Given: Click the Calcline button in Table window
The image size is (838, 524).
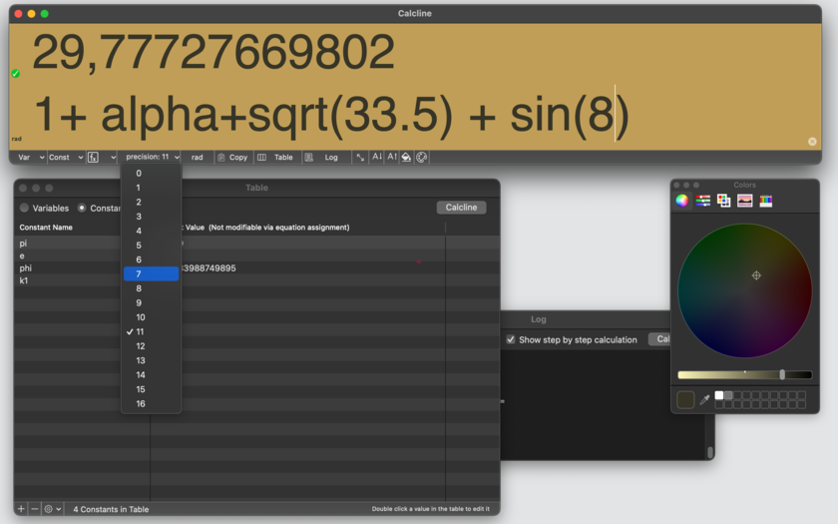Looking at the screenshot, I should pos(461,208).
